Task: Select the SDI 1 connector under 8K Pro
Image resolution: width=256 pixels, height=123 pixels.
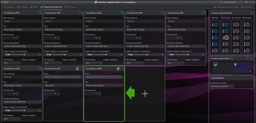Action: tap(216, 24)
